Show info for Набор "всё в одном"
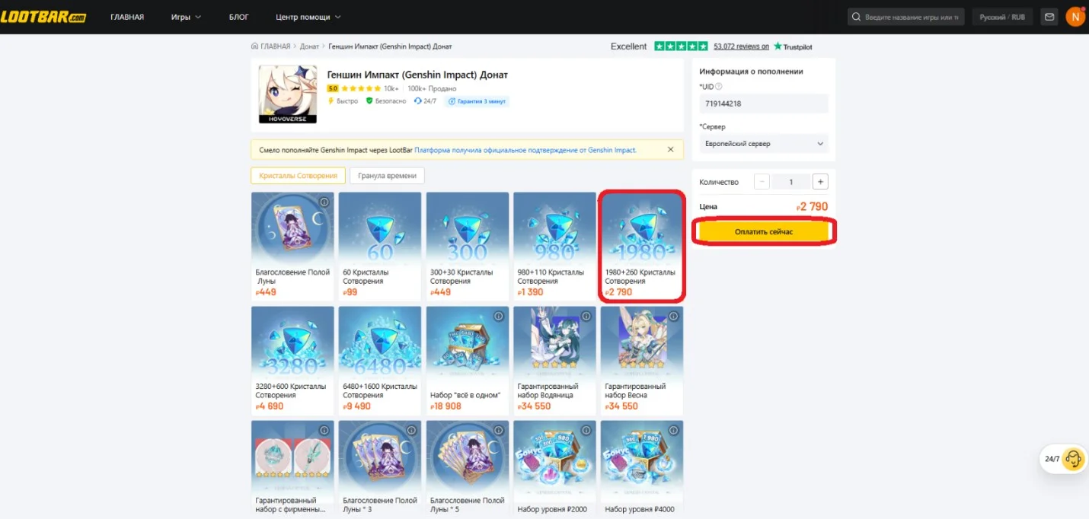The image size is (1089, 519). pos(499,316)
